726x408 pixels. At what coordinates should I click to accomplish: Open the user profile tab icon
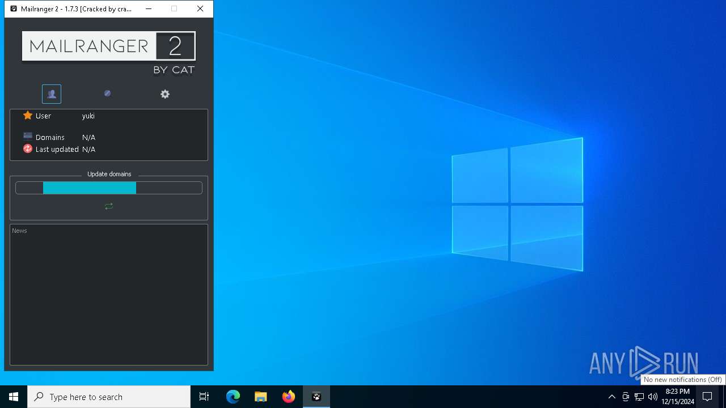click(52, 94)
